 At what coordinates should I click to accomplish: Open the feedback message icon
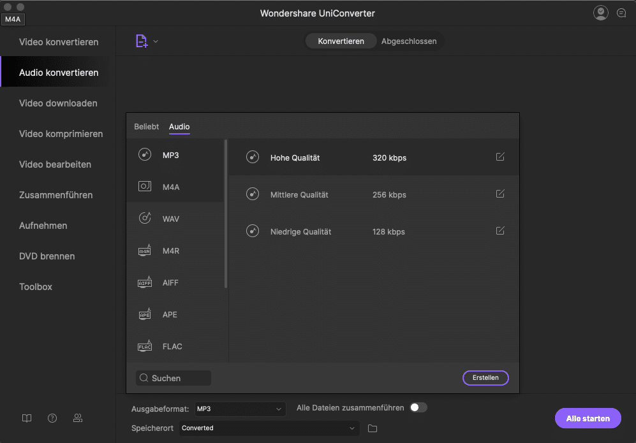pos(621,13)
